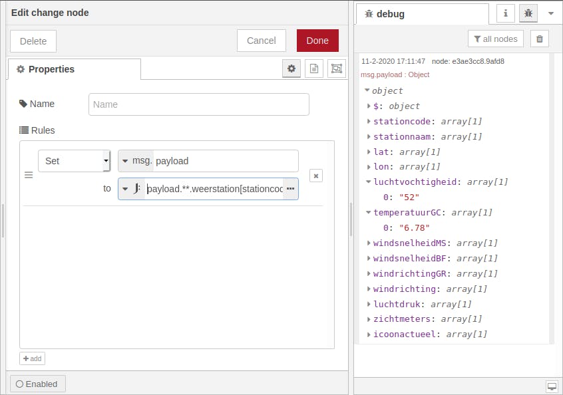The image size is (563, 395).
Task: Click the Done button
Action: coord(317,41)
